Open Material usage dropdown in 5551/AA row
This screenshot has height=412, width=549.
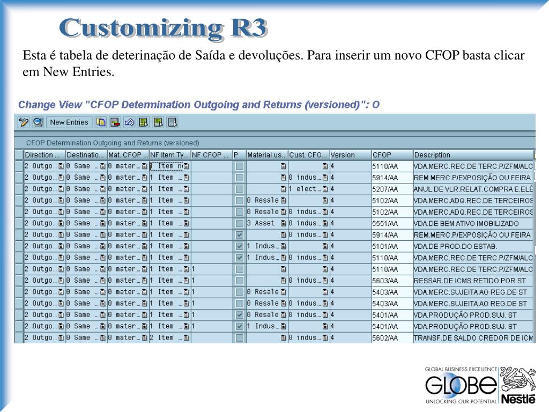pyautogui.click(x=283, y=224)
